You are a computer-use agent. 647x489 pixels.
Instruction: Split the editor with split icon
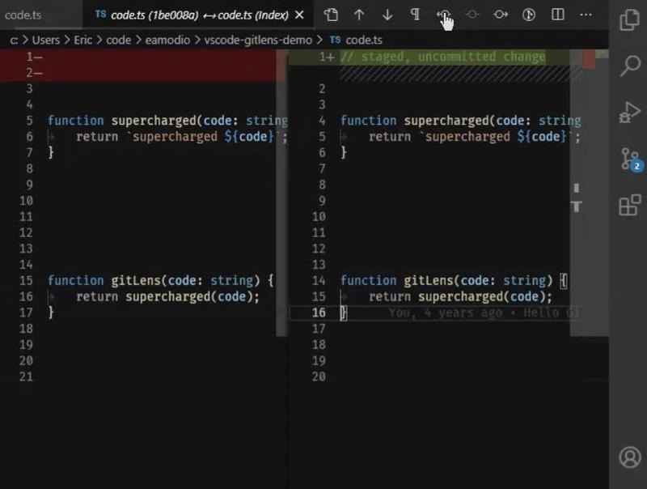click(557, 15)
